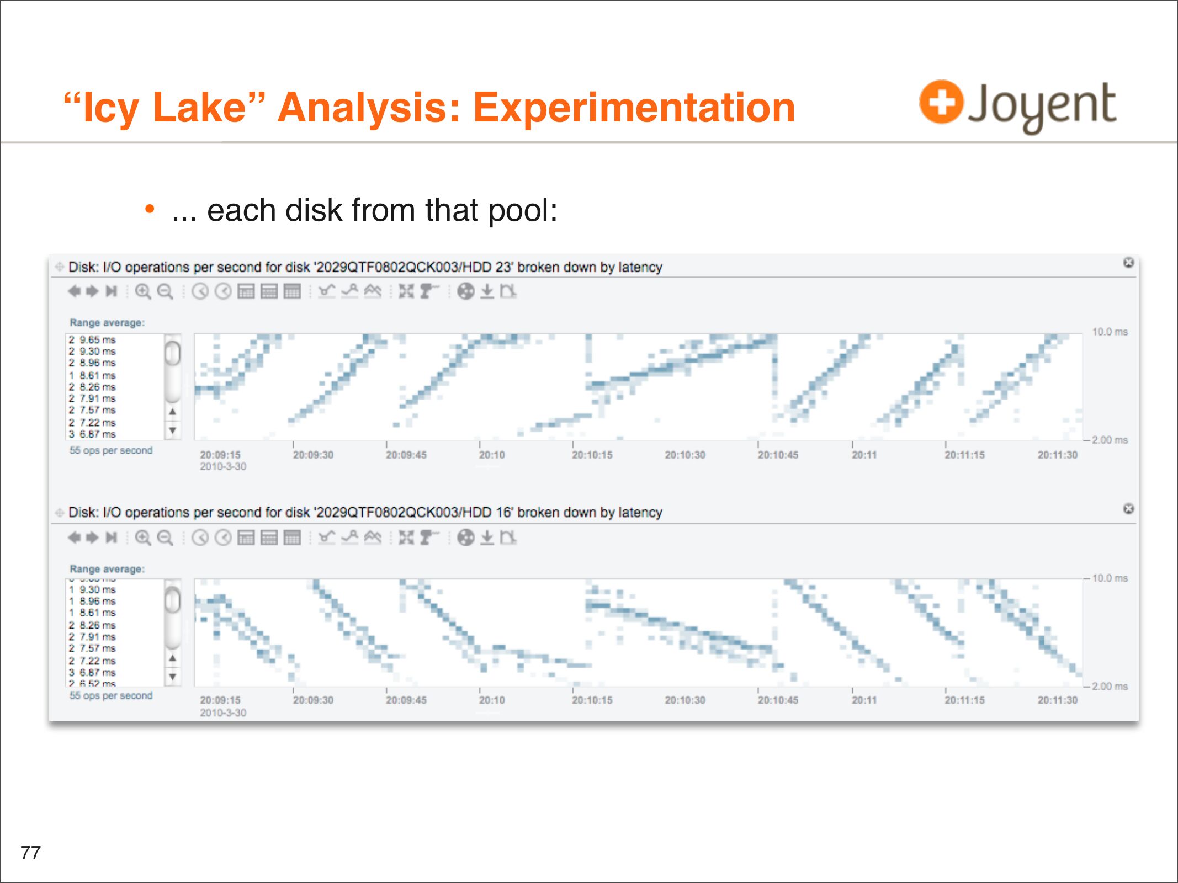Click the drill icon in HDD 23 toolbar

(428, 291)
